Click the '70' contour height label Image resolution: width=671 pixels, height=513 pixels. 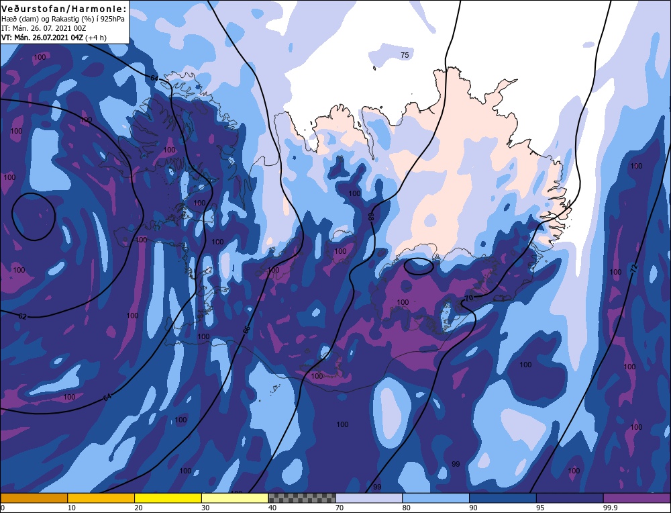click(468, 297)
